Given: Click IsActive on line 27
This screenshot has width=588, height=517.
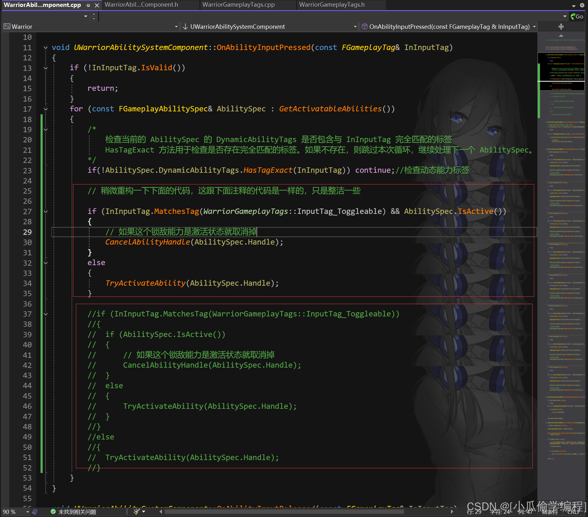Looking at the screenshot, I should 475,212.
